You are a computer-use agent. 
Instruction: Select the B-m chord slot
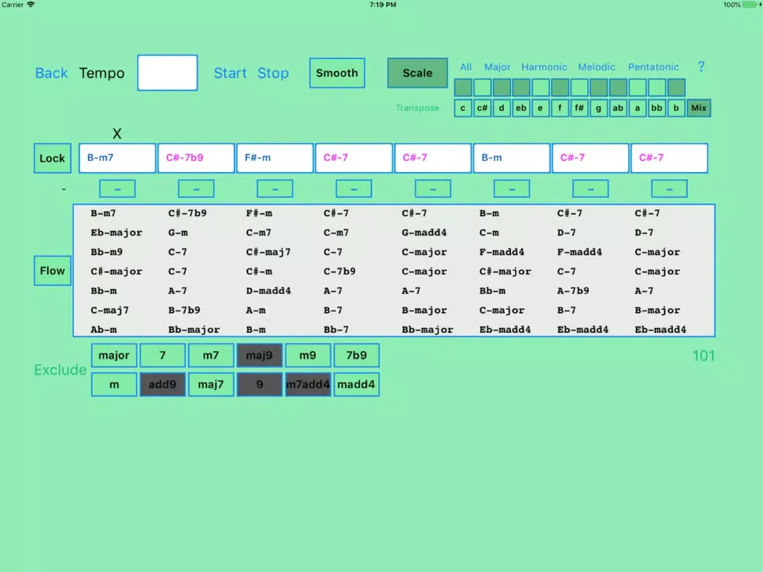511,158
